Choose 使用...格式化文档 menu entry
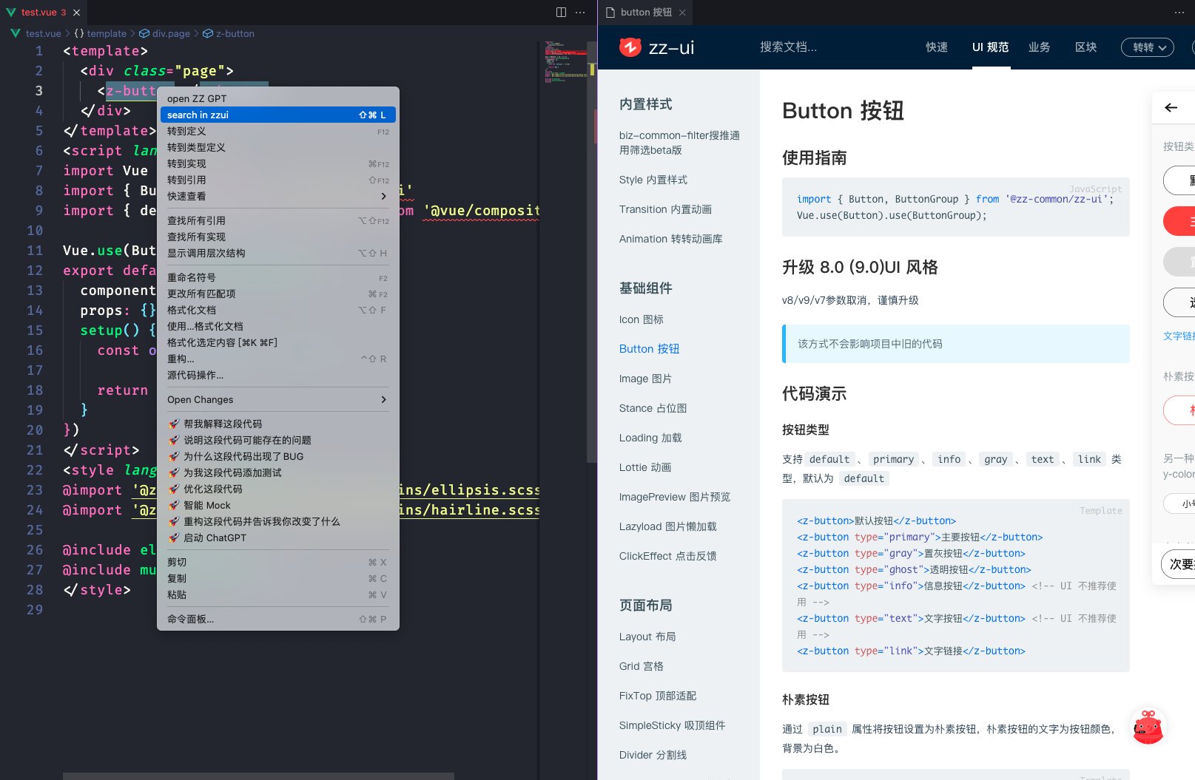Image resolution: width=1195 pixels, height=780 pixels. pos(278,327)
